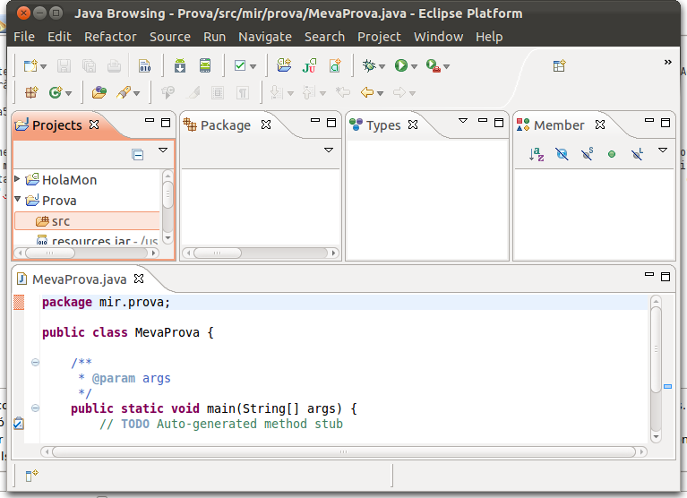Open the Refactor menu
The image size is (687, 498).
tap(110, 37)
